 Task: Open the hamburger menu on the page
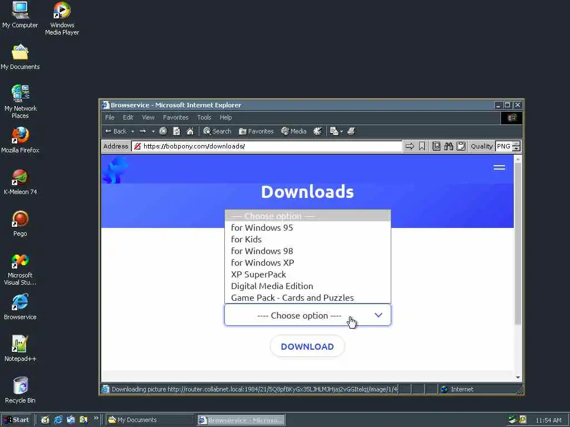point(499,167)
